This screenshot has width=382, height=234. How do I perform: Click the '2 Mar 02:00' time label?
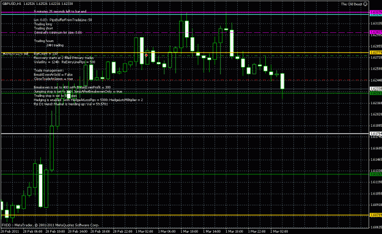pos(279,232)
